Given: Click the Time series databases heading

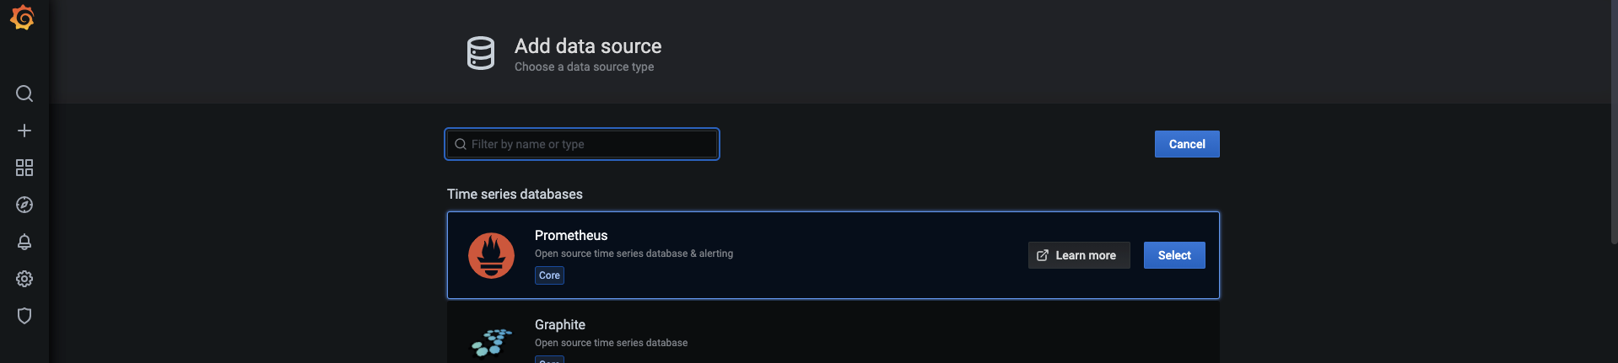Looking at the screenshot, I should (515, 194).
